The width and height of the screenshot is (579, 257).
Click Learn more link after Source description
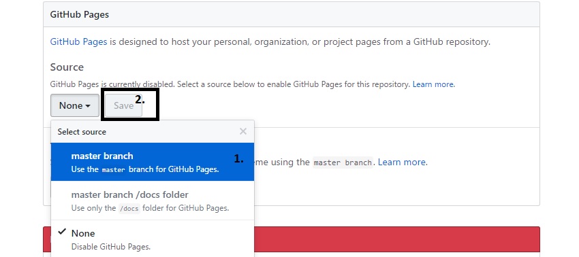434,84
